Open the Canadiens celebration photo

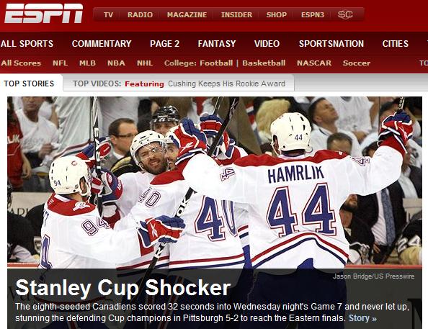click(215, 182)
